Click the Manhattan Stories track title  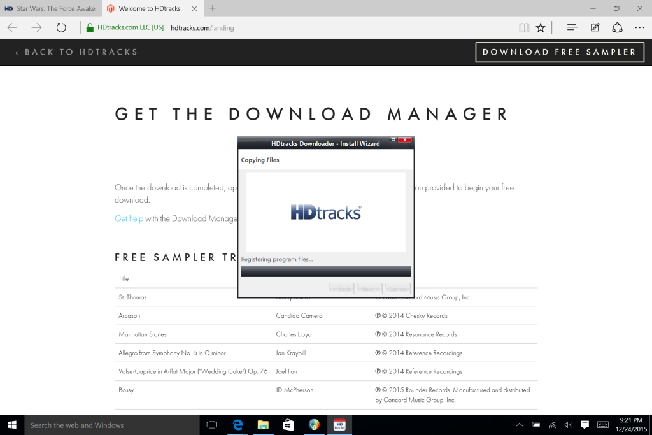point(142,334)
